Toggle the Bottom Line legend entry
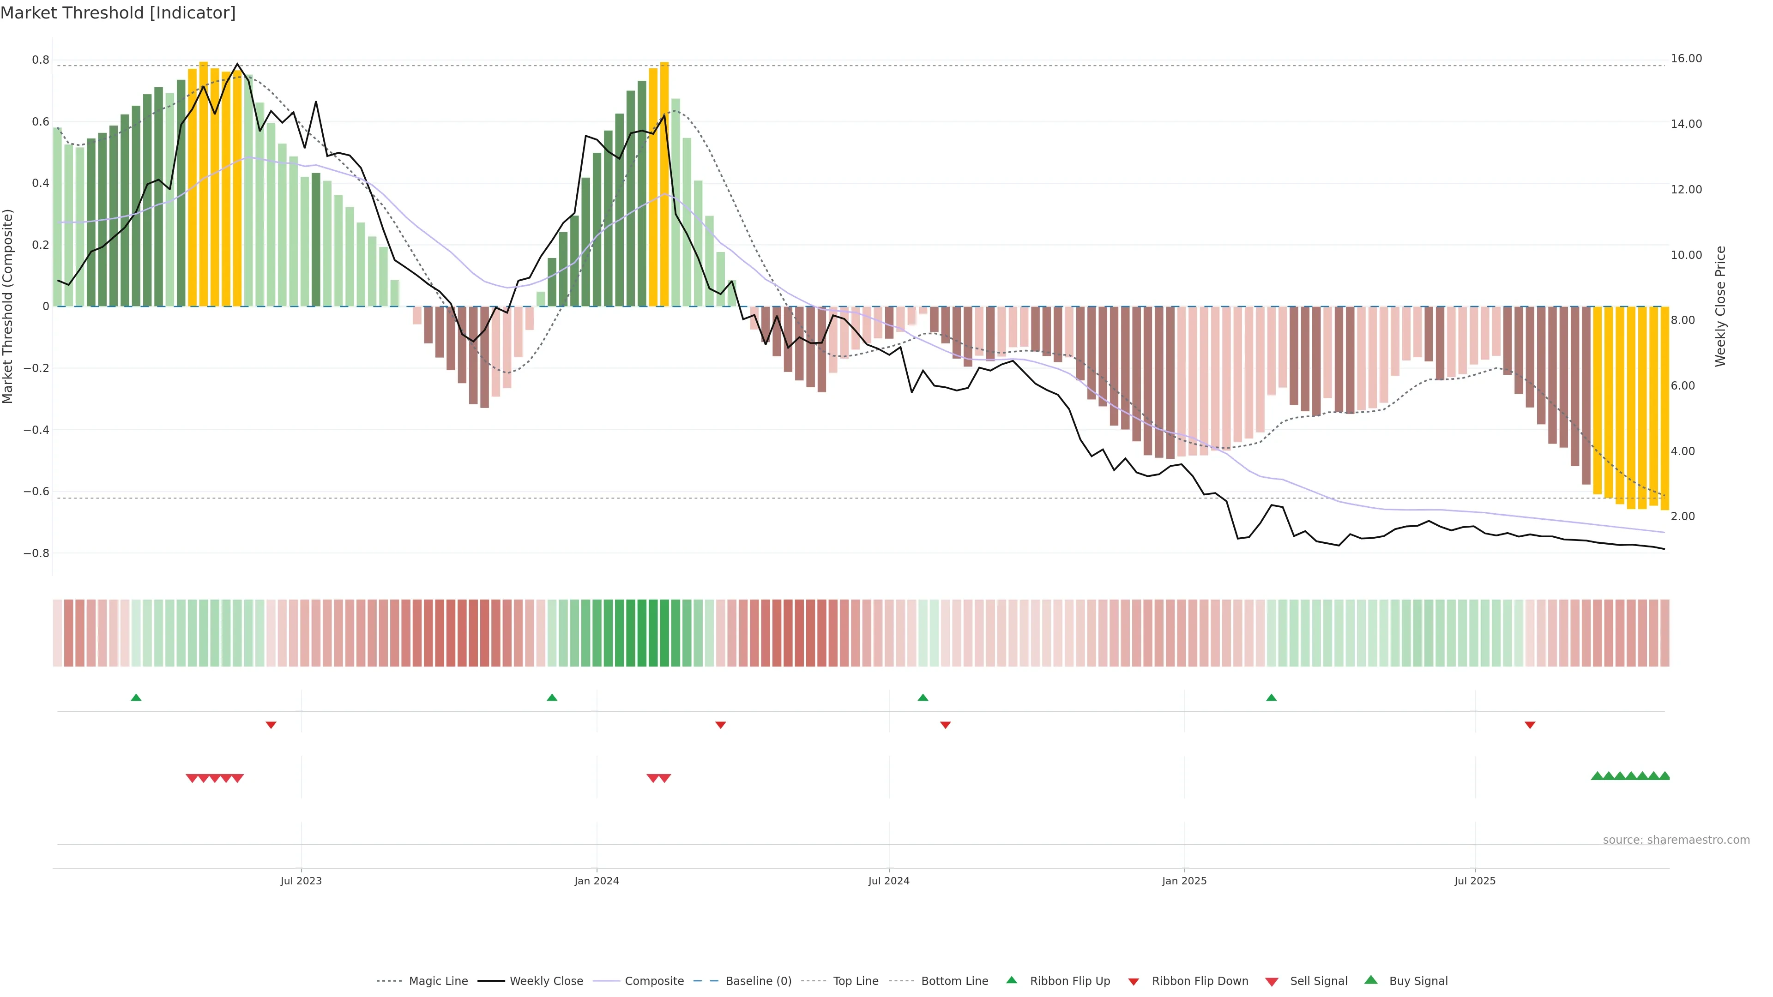The height and width of the screenshot is (997, 1773). click(954, 981)
